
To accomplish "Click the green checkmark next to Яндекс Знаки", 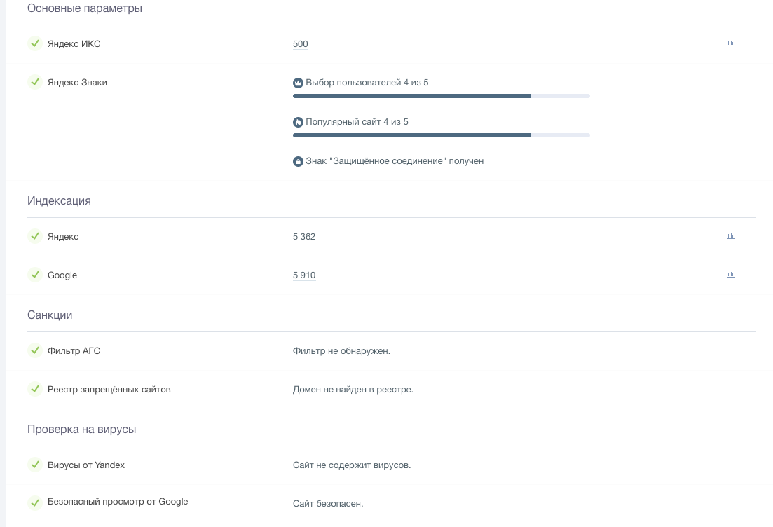I will (x=35, y=82).
